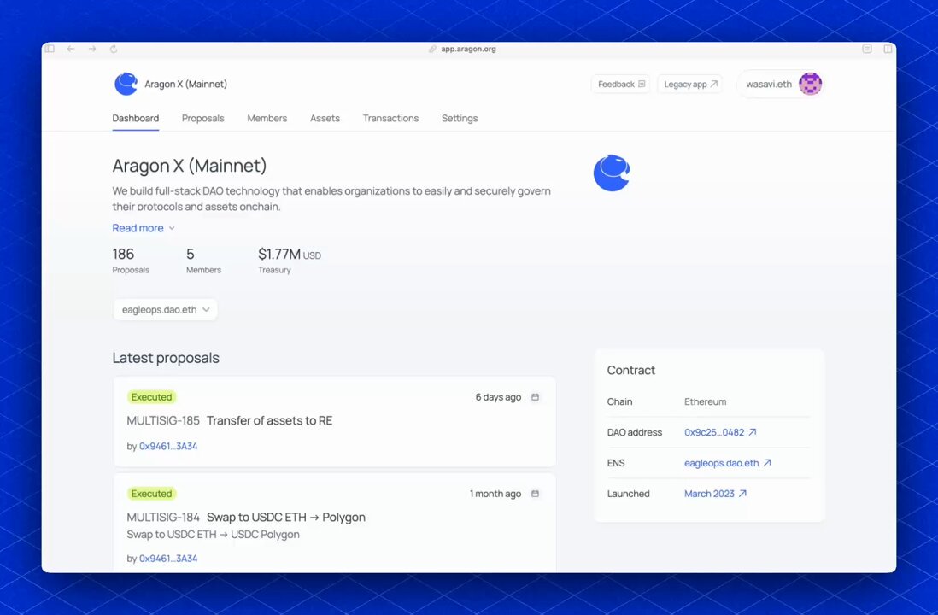The image size is (938, 615).
Task: Open the Feedback button
Action: 621,85
